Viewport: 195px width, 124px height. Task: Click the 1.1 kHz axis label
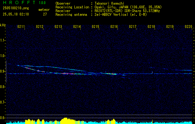pos(2,40)
